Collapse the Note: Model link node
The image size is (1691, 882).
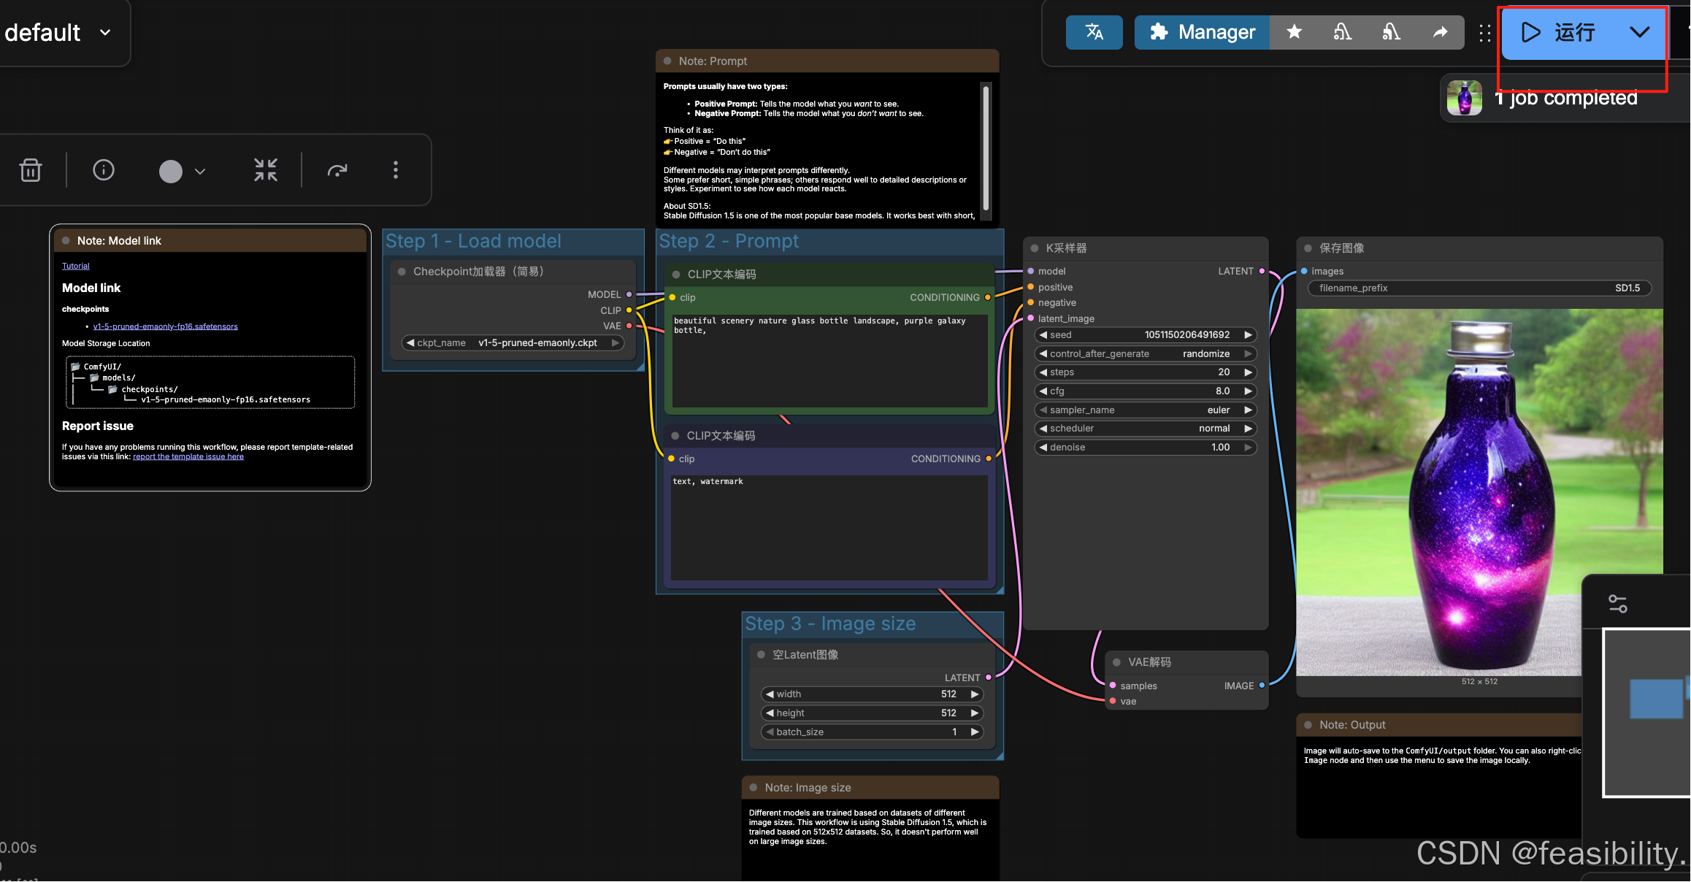66,241
